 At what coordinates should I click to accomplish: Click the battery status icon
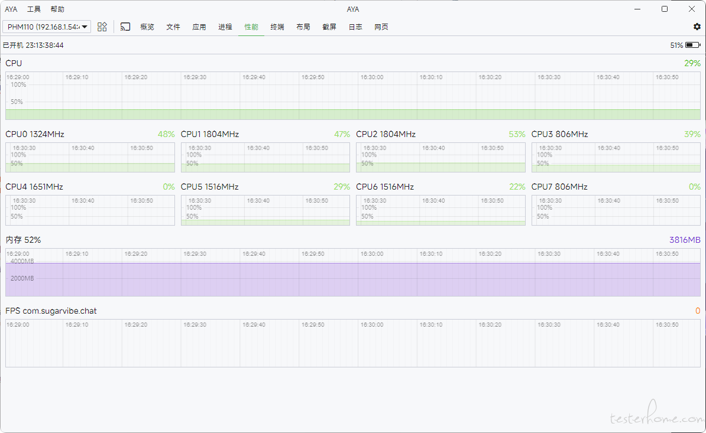pyautogui.click(x=692, y=45)
